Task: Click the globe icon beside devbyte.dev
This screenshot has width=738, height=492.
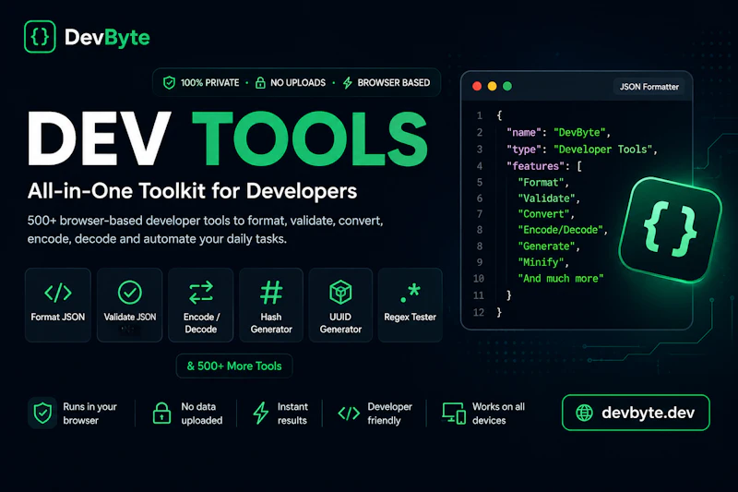Action: (585, 413)
